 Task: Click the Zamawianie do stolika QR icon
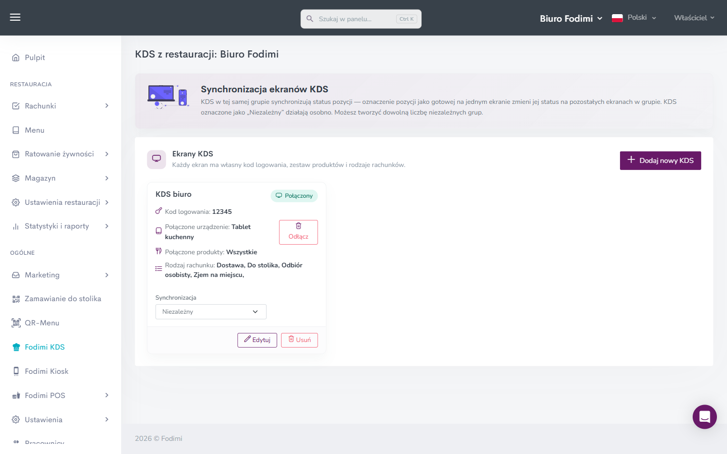tap(16, 299)
